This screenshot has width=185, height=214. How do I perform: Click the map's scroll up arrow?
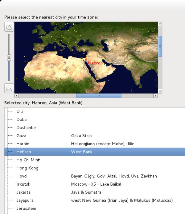(x=160, y=24)
